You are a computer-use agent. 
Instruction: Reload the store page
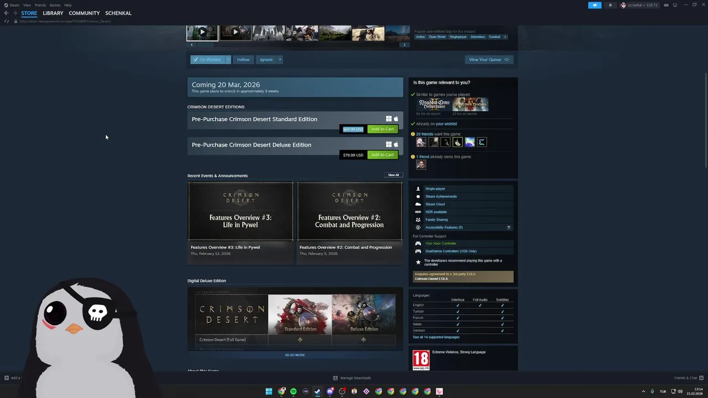click(x=6, y=21)
